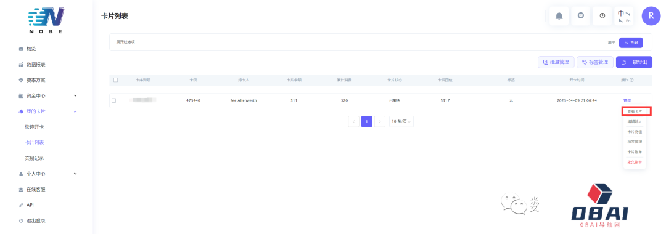The width and height of the screenshot is (666, 234).
Task: Click card BIN value 475440
Action: (193, 100)
